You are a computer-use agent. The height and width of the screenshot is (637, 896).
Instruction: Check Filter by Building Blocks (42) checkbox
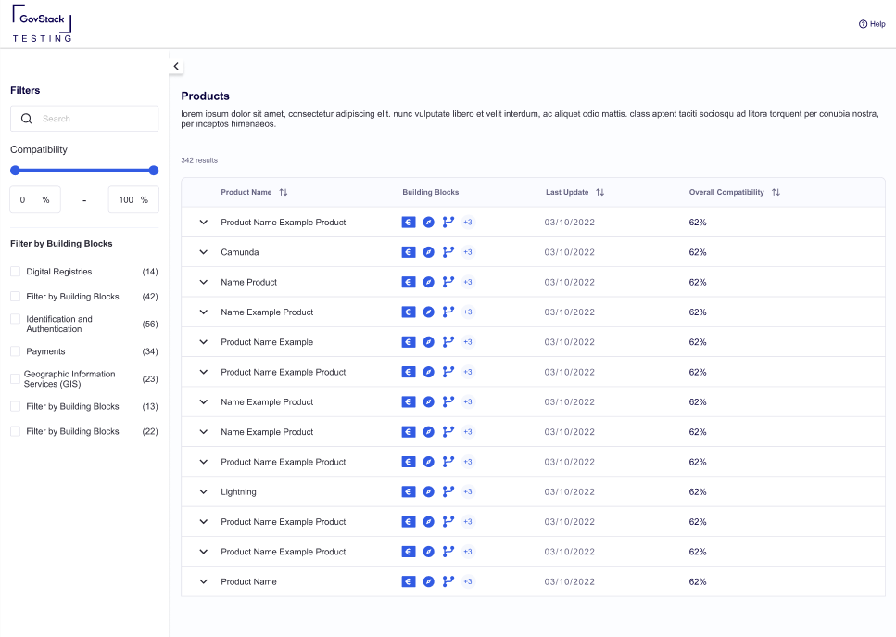[x=16, y=296]
